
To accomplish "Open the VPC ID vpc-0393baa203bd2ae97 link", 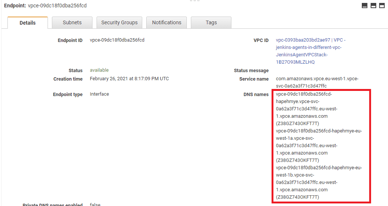I will (x=311, y=40).
